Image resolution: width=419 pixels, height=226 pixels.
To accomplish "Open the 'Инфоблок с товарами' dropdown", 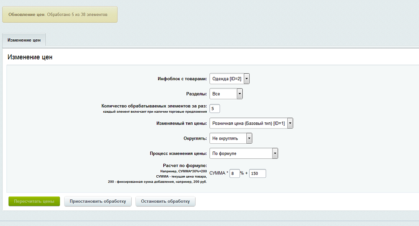I will pyautogui.click(x=229, y=79).
